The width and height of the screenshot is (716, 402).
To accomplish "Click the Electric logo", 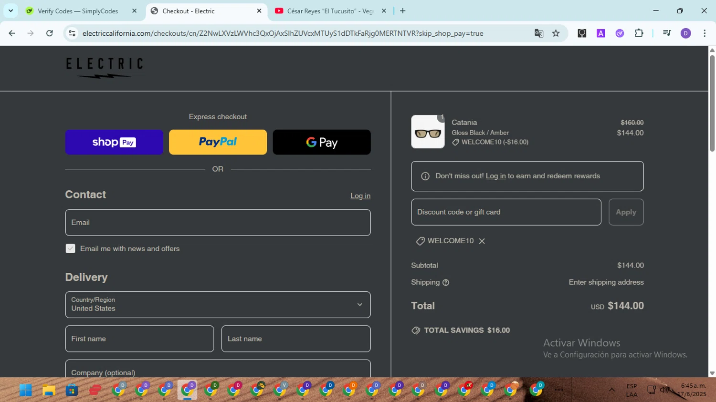I will coord(105,68).
